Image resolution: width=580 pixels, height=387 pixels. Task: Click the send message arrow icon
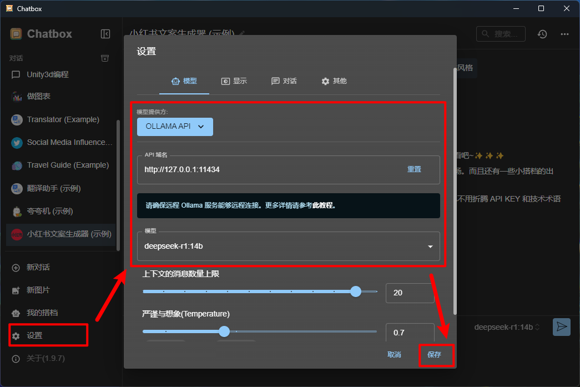[562, 327]
